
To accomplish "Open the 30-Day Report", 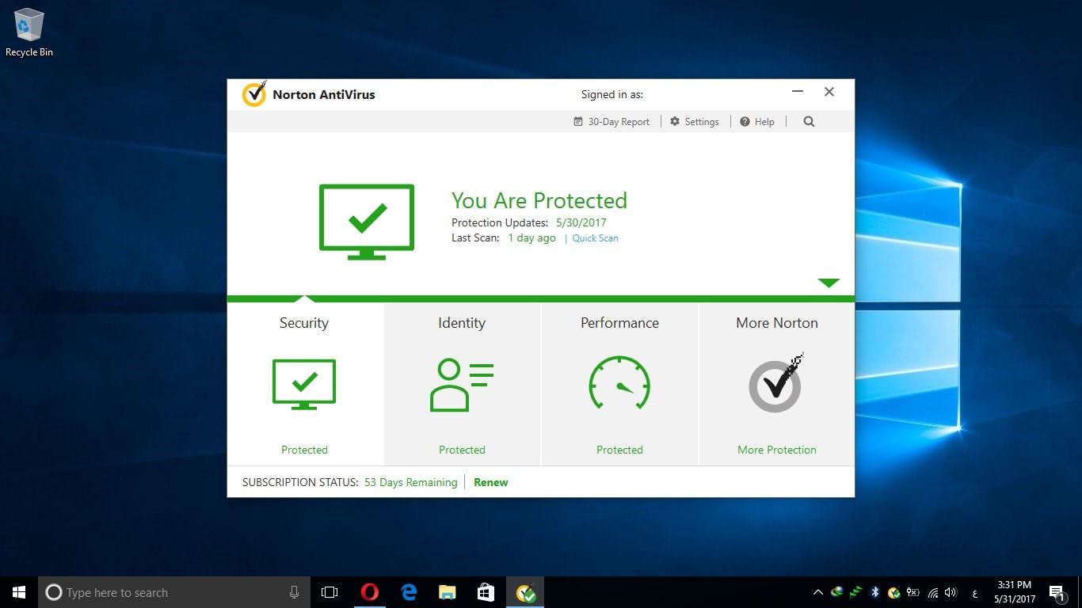I will [611, 122].
